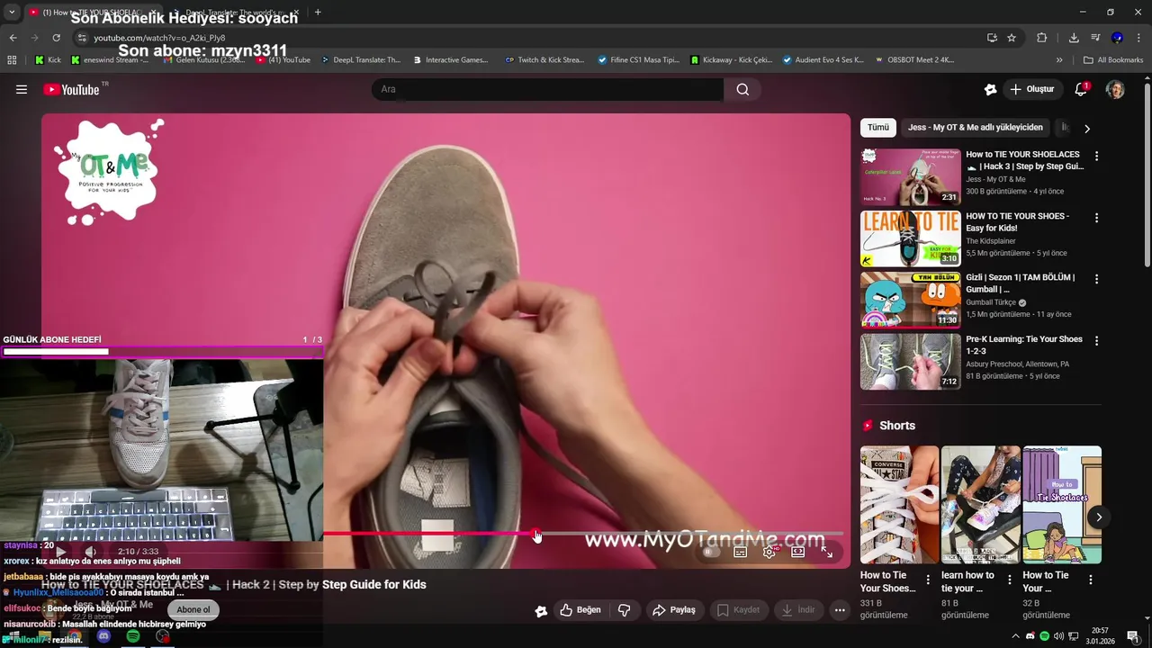The height and width of the screenshot is (648, 1152).
Task: Open more actions three-dot menu under video
Action: (x=840, y=610)
